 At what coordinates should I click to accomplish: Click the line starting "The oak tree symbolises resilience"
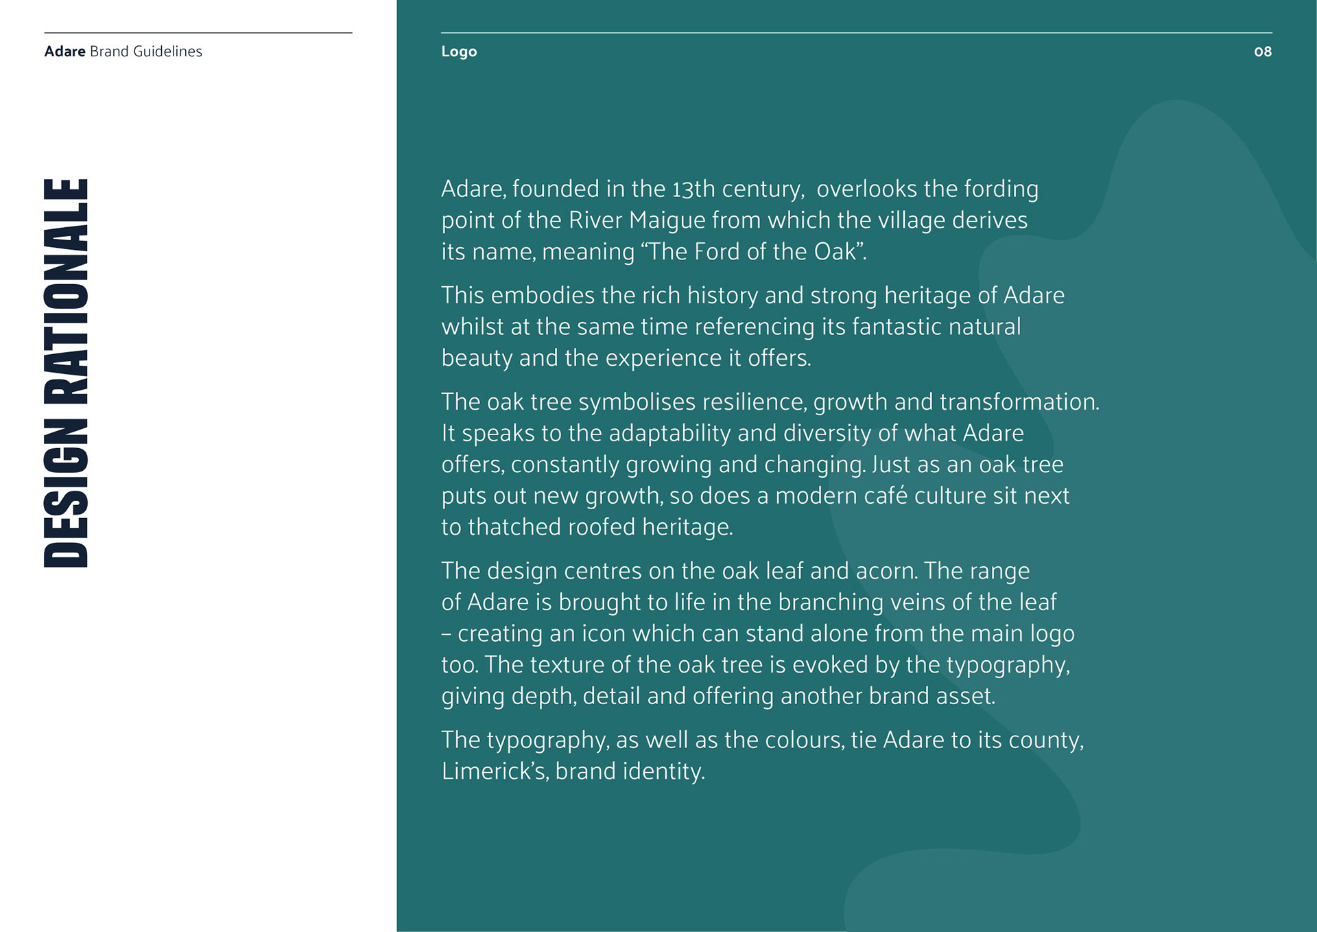pyautogui.click(x=770, y=401)
